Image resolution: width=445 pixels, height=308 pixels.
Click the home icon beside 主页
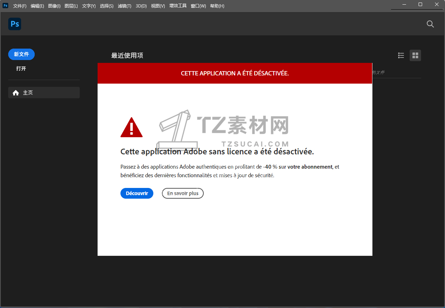coord(16,93)
